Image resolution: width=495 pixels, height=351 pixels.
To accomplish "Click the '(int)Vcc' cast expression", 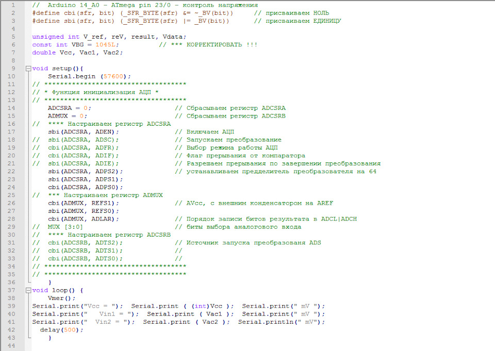I will pyautogui.click(x=207, y=306).
